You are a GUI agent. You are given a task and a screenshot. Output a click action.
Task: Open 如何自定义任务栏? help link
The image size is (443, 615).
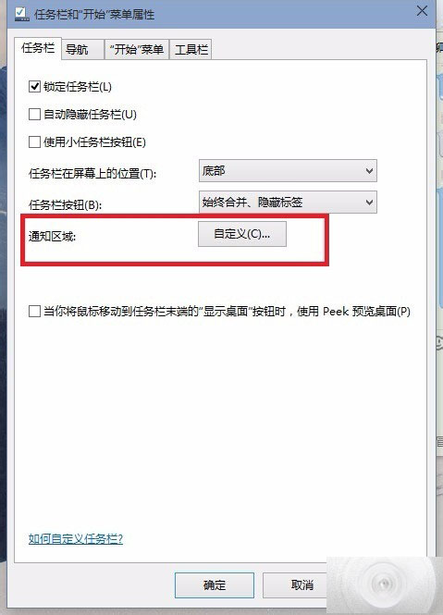pos(76,538)
